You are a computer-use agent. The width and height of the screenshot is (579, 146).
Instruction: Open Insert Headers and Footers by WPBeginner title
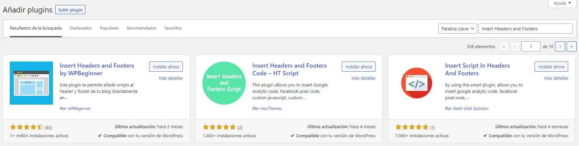coord(97,69)
